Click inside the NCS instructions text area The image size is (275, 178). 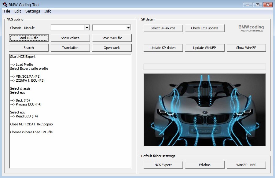pos(70,147)
